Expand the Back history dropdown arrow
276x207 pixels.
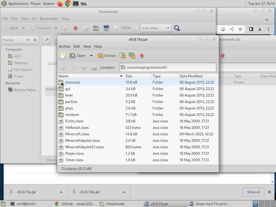tap(23, 28)
